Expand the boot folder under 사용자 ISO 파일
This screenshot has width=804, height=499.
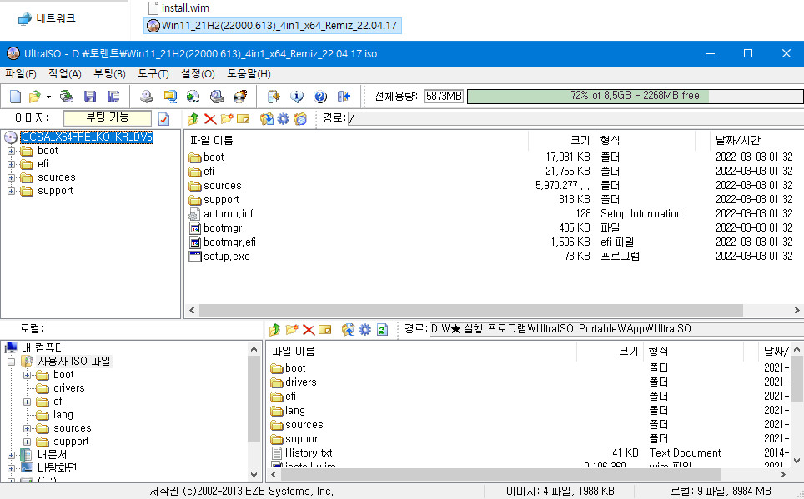(x=28, y=375)
